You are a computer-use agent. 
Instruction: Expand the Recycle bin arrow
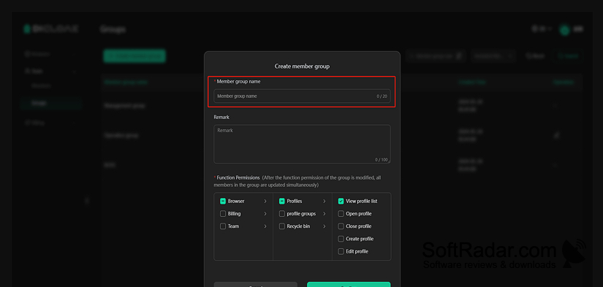(325, 226)
